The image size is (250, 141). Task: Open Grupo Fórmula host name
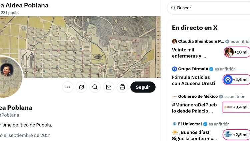coord(193,69)
